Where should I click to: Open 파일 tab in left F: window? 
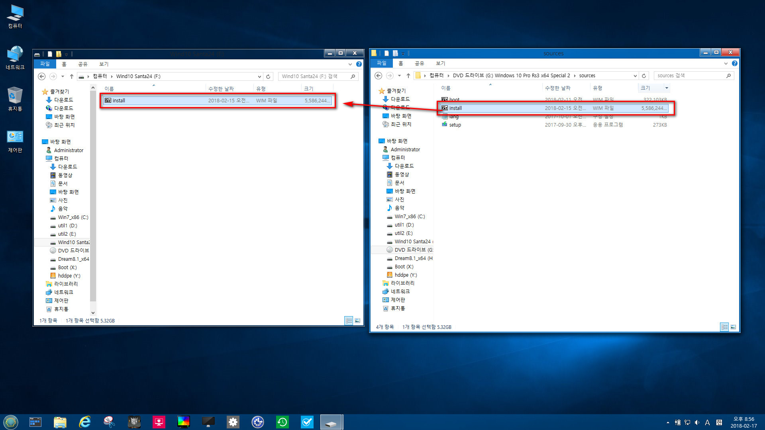45,64
